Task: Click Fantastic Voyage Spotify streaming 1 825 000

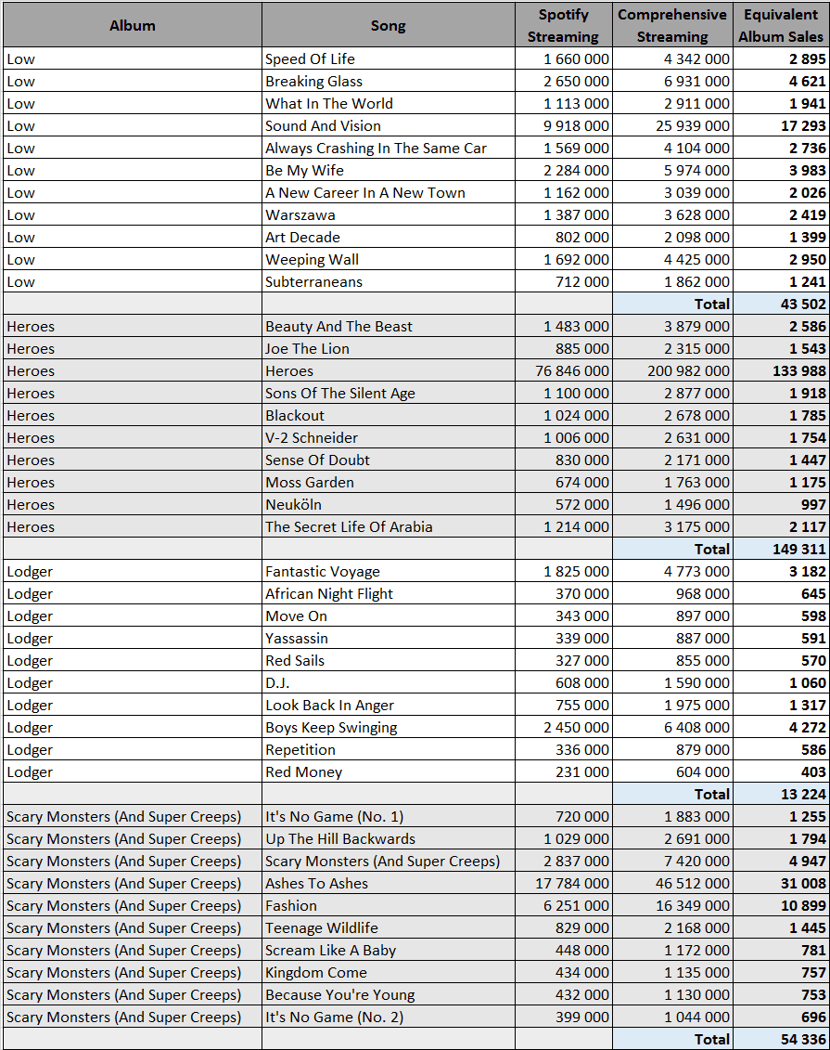Action: (564, 571)
